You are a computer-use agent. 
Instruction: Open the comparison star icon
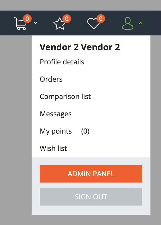coord(59,24)
